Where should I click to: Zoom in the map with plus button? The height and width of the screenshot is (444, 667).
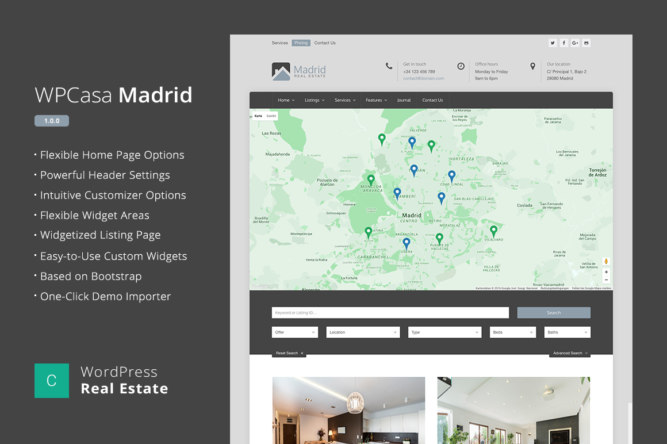606,272
